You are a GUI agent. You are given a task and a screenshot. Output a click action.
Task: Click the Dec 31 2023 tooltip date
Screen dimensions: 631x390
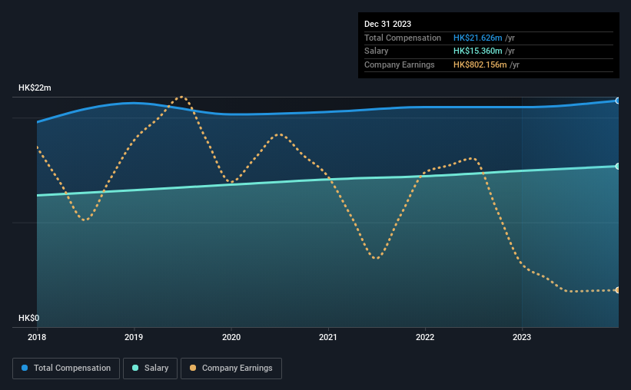click(387, 24)
